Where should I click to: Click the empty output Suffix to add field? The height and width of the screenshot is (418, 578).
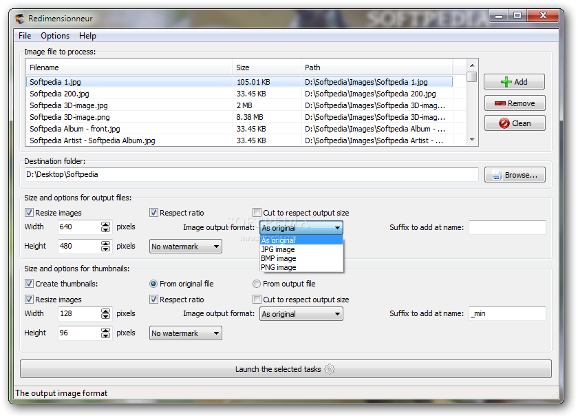coord(507,227)
